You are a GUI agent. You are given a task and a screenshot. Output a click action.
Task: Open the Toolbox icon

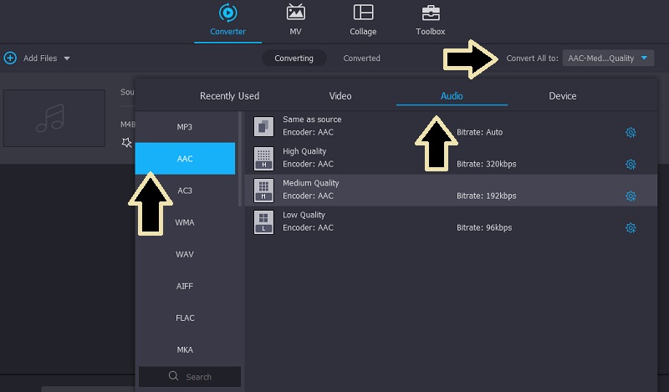430,13
